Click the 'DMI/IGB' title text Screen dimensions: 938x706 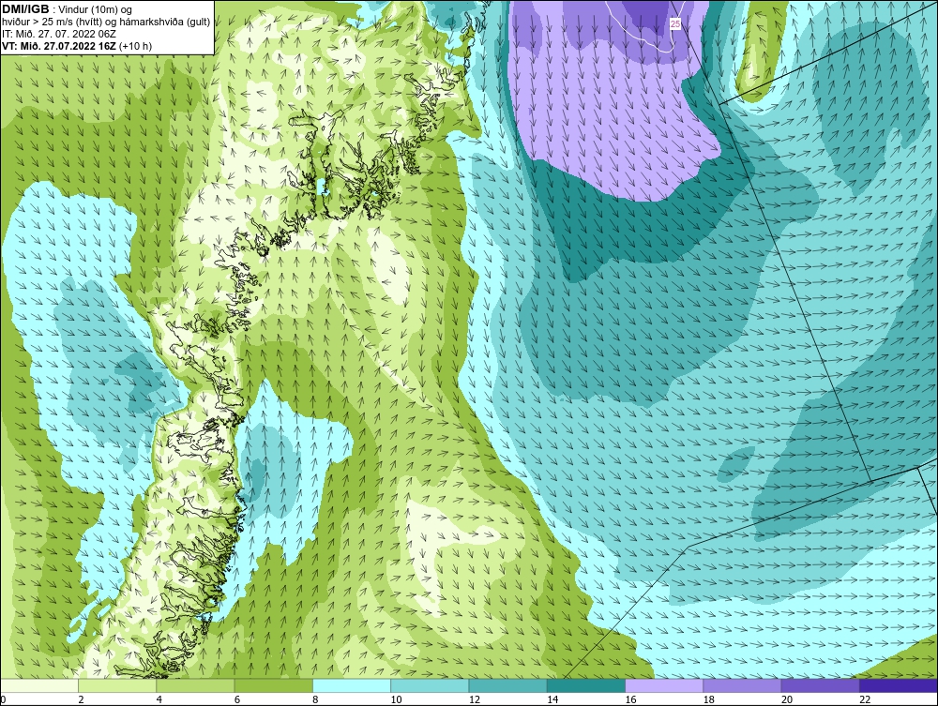tap(25, 9)
